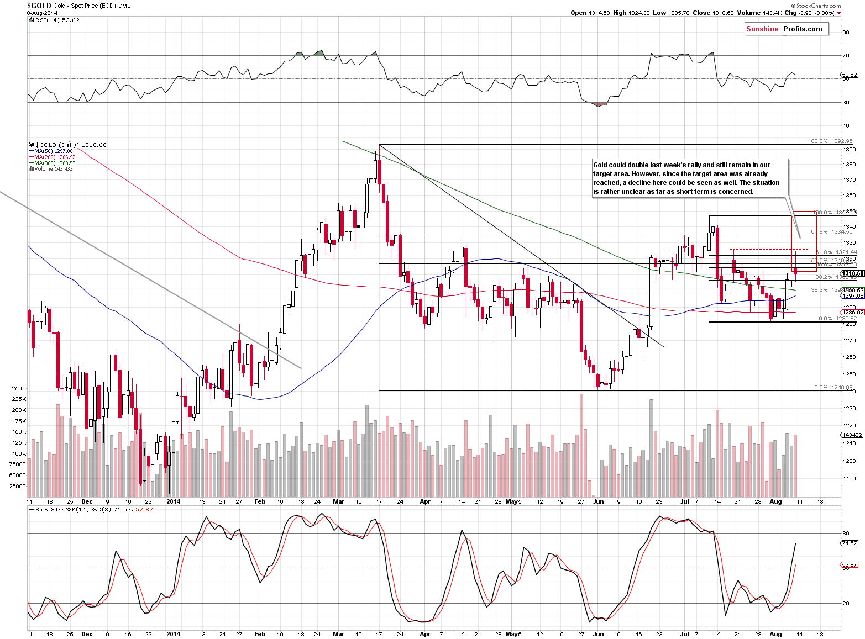The width and height of the screenshot is (865, 639).
Task: Click the candlestick icon beside $GOLD (Daily)
Action: [x=30, y=145]
